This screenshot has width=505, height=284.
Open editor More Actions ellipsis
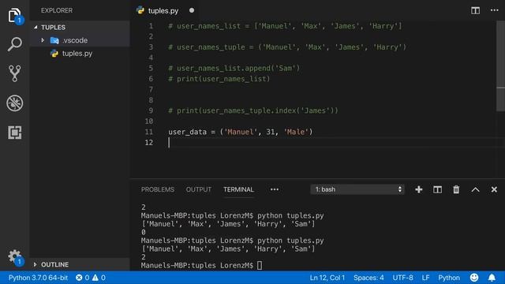click(x=495, y=10)
